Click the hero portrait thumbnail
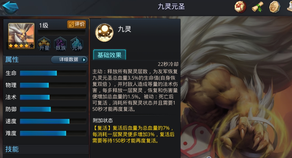This screenshot has width=292, height=158. [21, 36]
